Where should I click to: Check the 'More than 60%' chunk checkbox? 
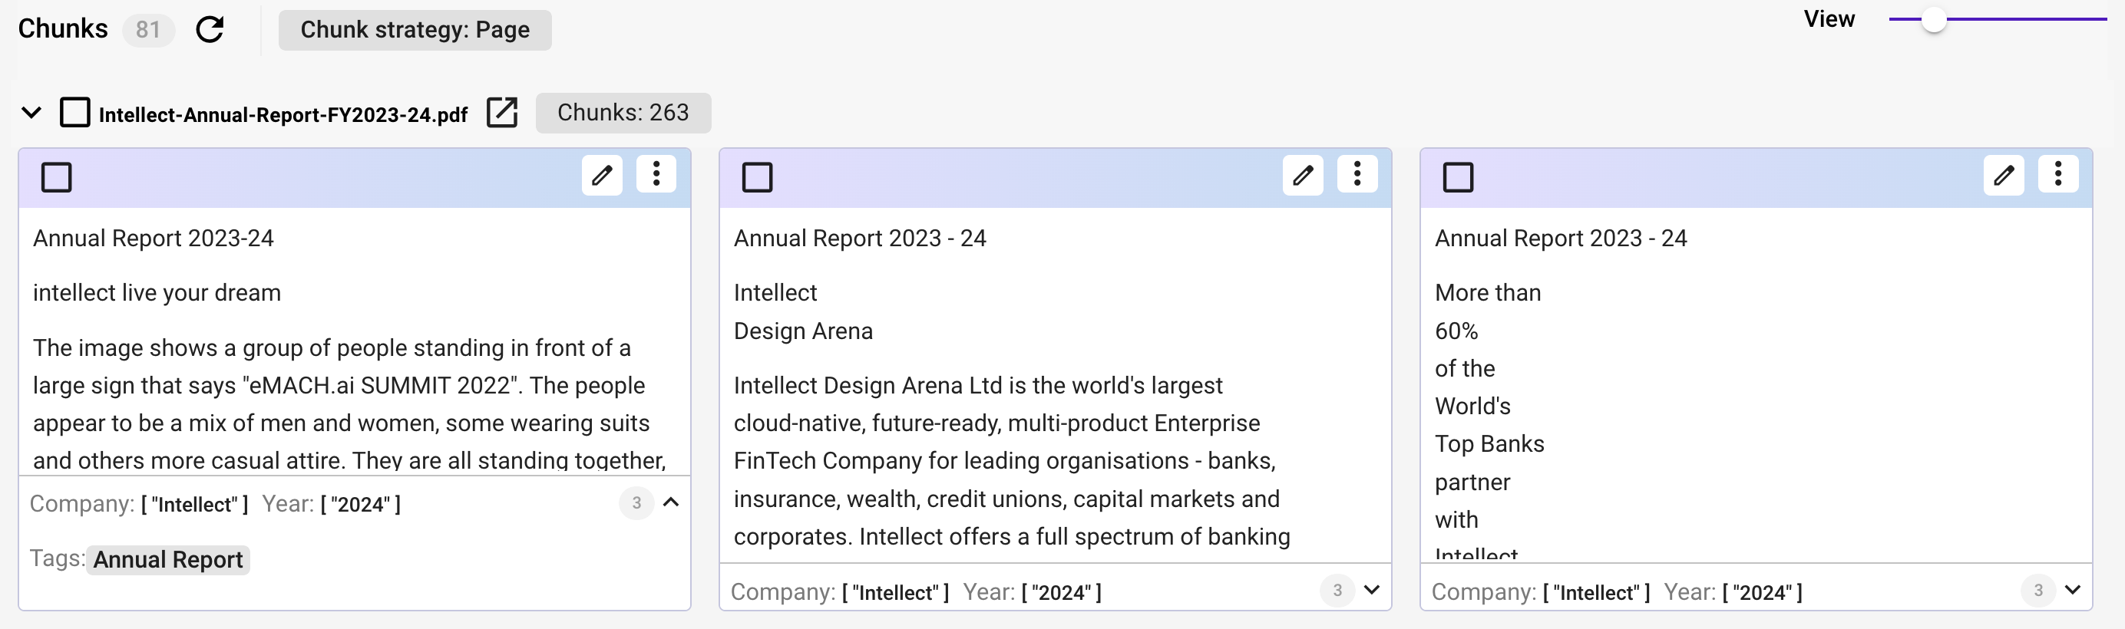click(1458, 177)
